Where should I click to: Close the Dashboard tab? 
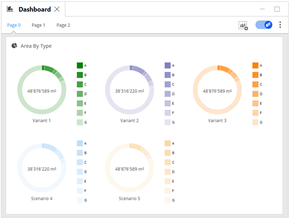pyautogui.click(x=57, y=9)
